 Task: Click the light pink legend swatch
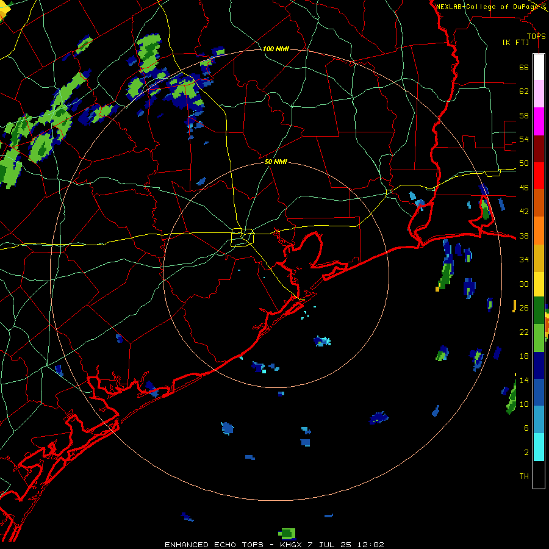(539, 94)
